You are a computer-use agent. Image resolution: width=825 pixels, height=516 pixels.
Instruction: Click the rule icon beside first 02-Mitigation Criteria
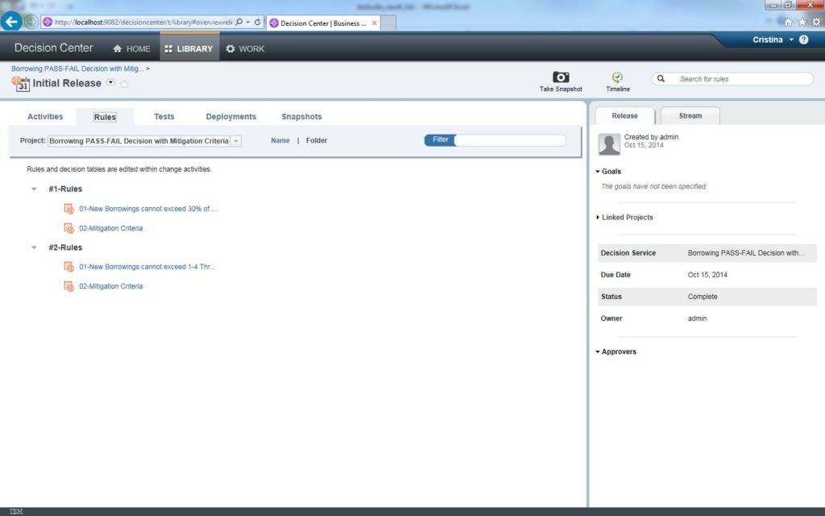coord(69,228)
